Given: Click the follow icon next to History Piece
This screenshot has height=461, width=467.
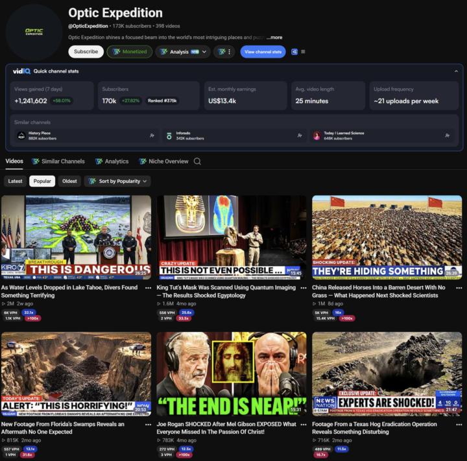Looking at the screenshot, I should click(152, 136).
